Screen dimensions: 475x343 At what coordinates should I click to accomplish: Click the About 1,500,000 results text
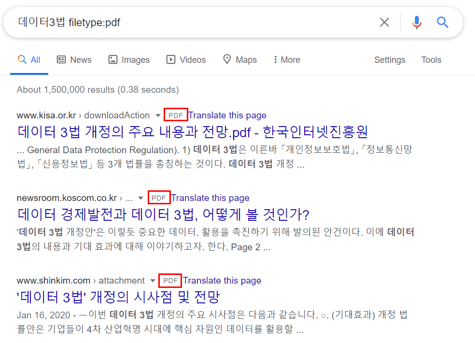(x=98, y=89)
